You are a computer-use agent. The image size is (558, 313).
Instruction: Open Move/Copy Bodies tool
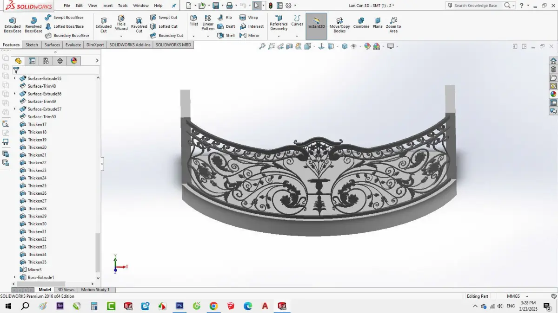(339, 25)
